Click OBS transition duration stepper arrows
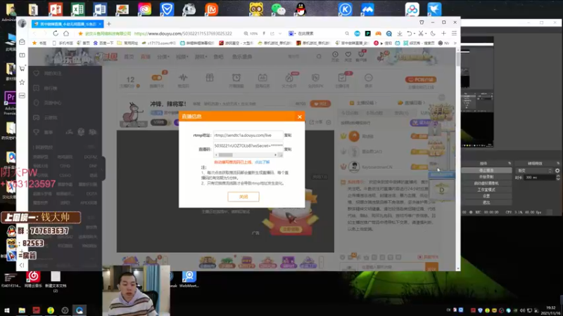 (557, 178)
